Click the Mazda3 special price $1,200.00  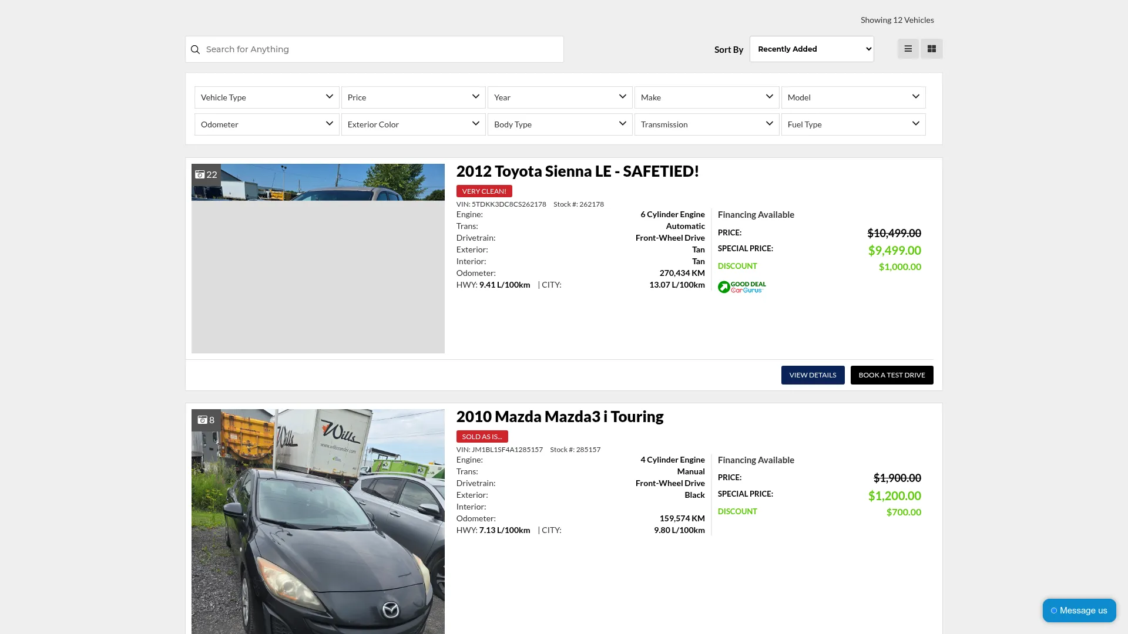(895, 496)
